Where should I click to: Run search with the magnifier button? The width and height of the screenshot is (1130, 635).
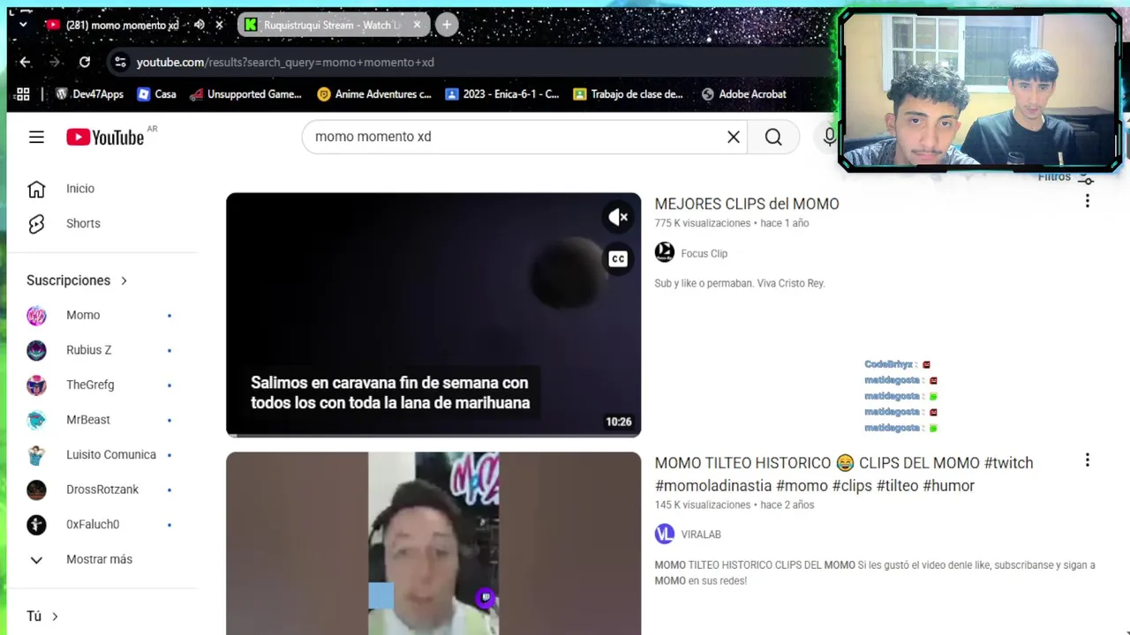(773, 137)
